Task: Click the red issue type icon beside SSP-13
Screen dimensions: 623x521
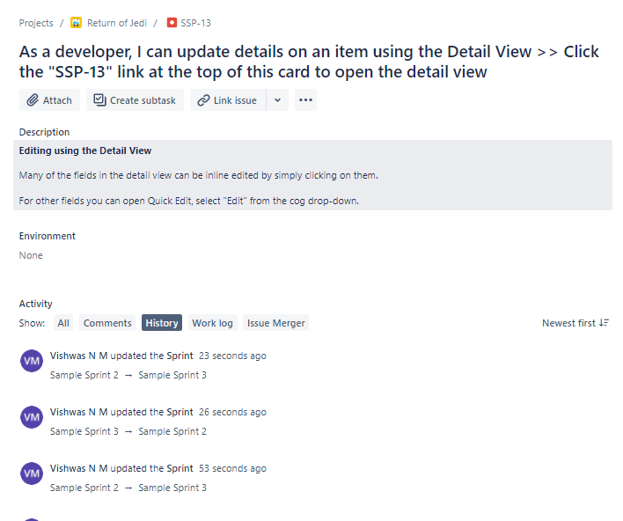Action: pos(172,23)
